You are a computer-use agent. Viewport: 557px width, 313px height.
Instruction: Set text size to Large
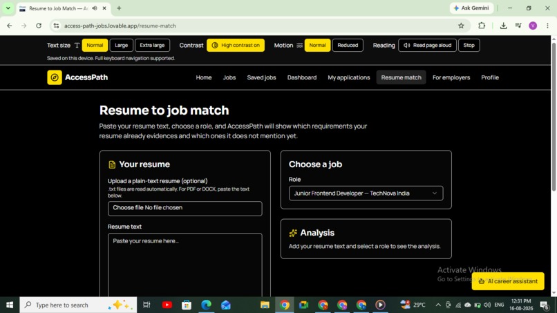tap(121, 45)
